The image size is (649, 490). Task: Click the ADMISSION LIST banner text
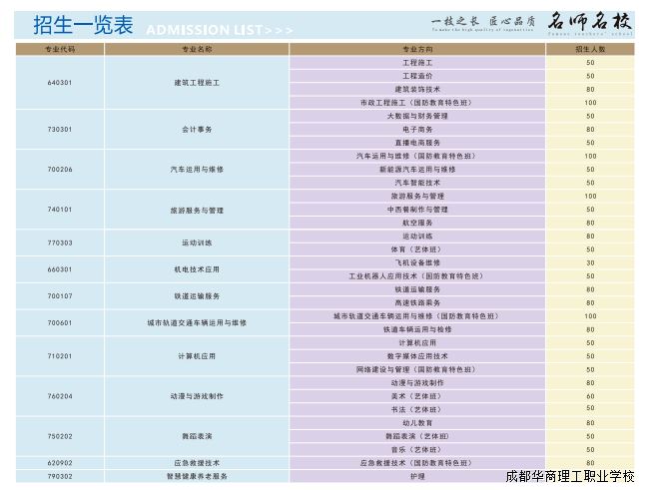click(220, 30)
